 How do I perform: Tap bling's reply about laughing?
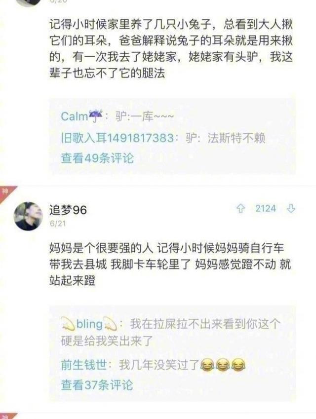click(x=171, y=332)
